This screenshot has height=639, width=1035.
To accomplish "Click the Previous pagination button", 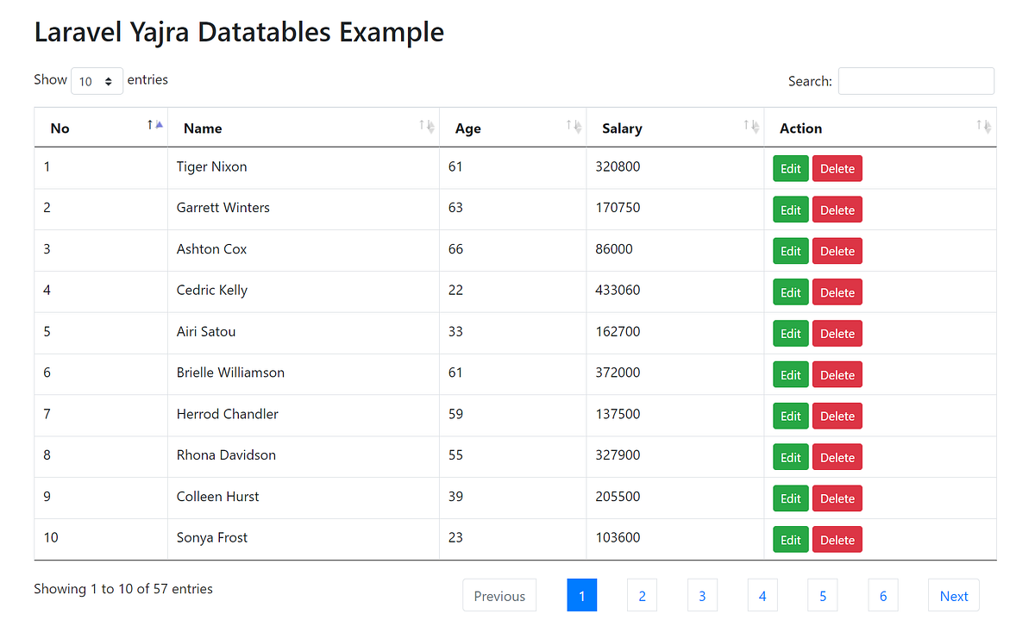I will pos(499,596).
